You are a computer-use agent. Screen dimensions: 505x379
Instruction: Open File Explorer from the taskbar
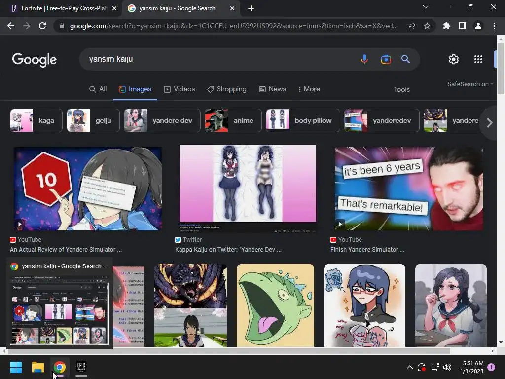pyautogui.click(x=37, y=367)
